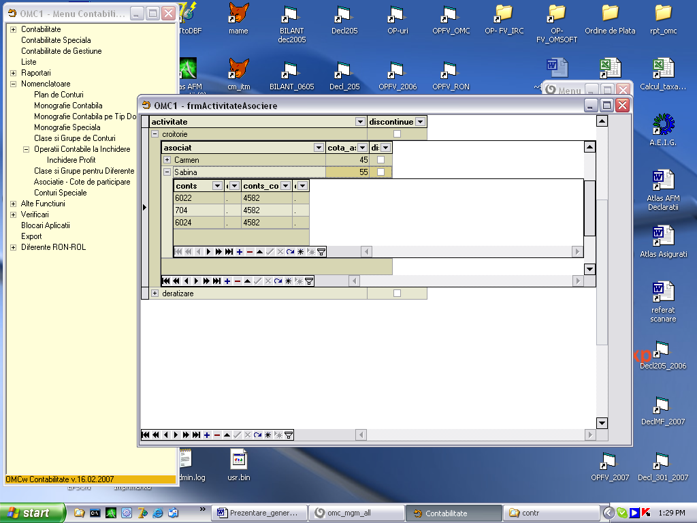Open the BILANT dec2005 desktop icon

[x=291, y=23]
